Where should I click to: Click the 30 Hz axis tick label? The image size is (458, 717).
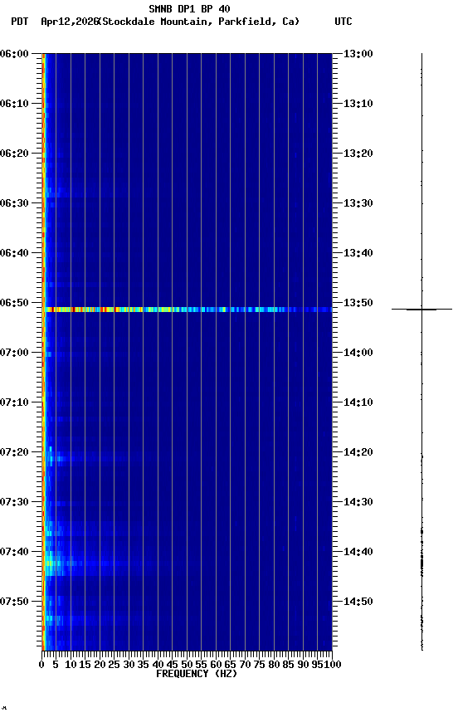129,666
